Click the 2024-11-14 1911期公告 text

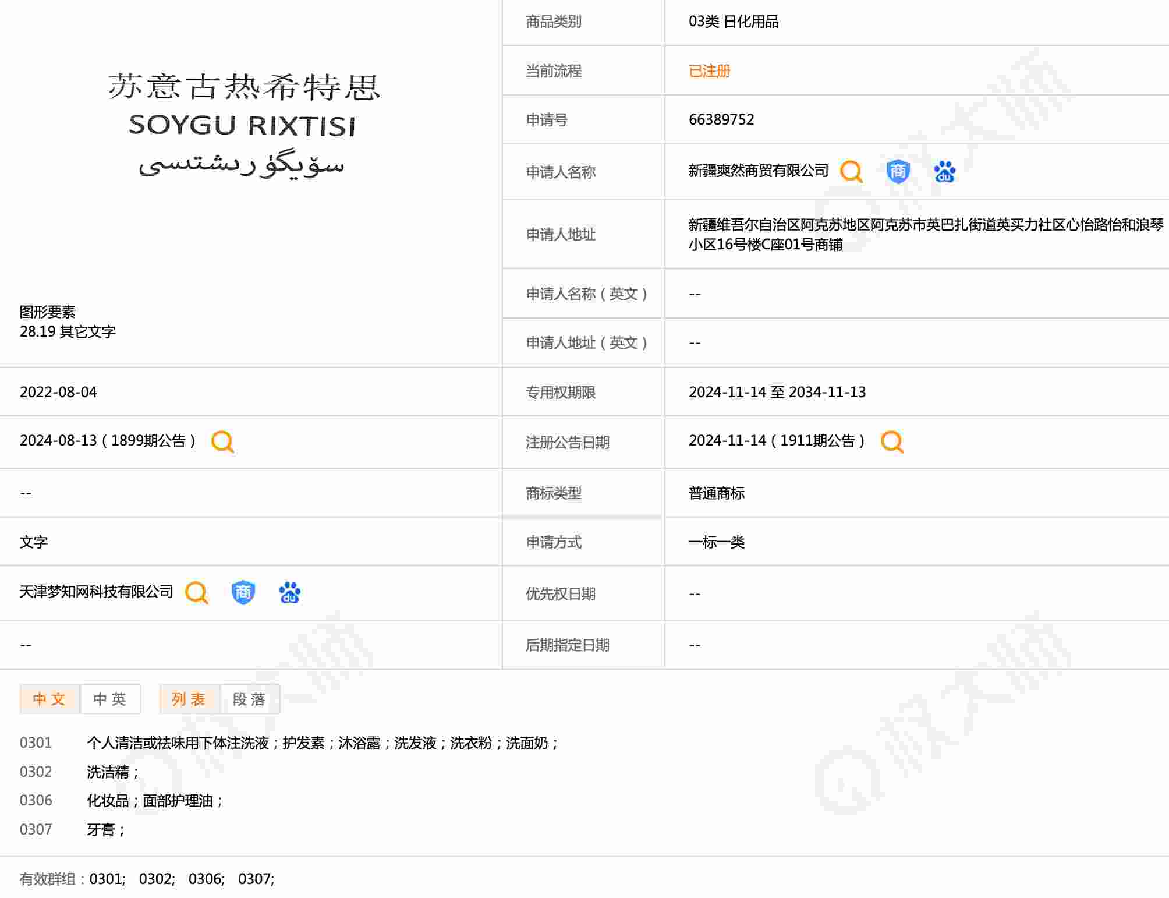777,441
